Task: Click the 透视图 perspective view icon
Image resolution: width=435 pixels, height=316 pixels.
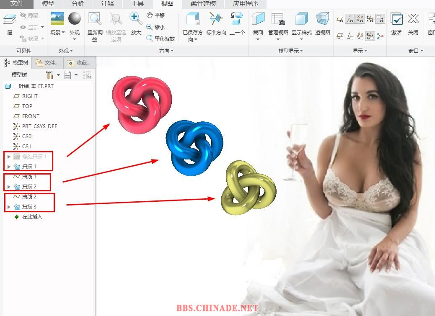Action: (322, 19)
